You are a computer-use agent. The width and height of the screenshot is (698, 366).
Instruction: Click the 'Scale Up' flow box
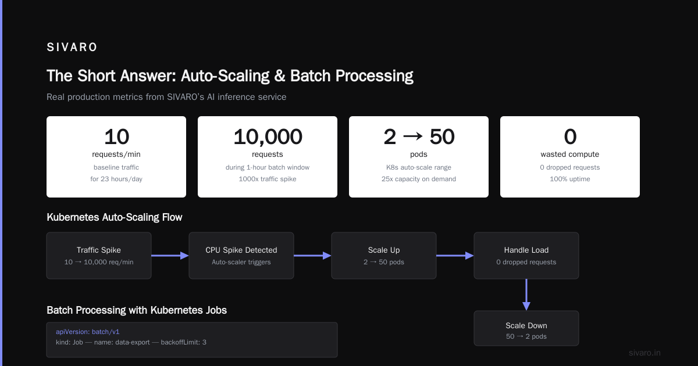pyautogui.click(x=384, y=256)
